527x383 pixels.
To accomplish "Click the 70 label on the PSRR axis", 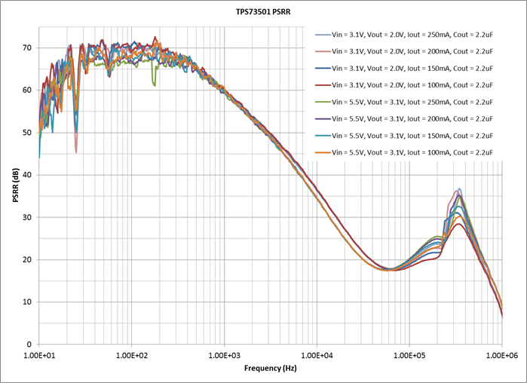I will [x=27, y=47].
